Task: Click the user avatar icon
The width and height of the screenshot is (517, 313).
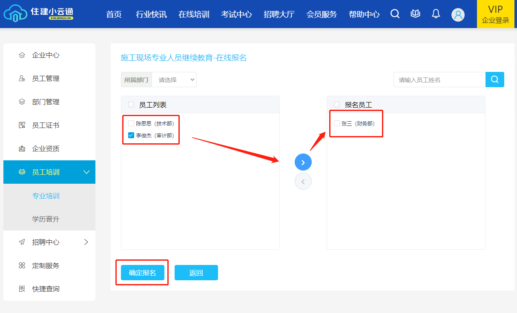Action: click(x=458, y=15)
